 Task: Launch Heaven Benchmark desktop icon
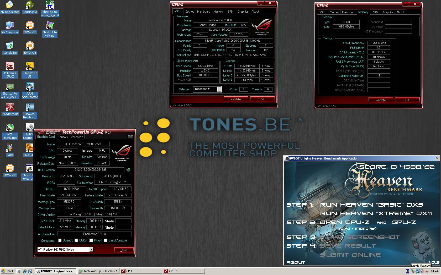coord(30,111)
